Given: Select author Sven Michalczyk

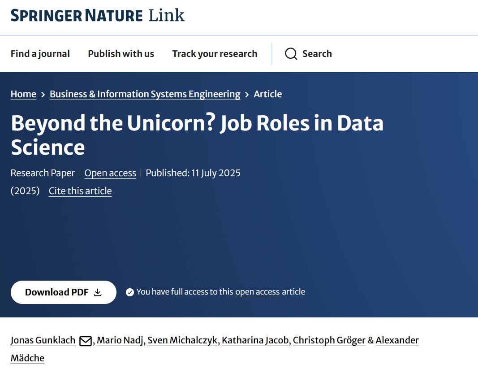Looking at the screenshot, I should click(x=183, y=341).
